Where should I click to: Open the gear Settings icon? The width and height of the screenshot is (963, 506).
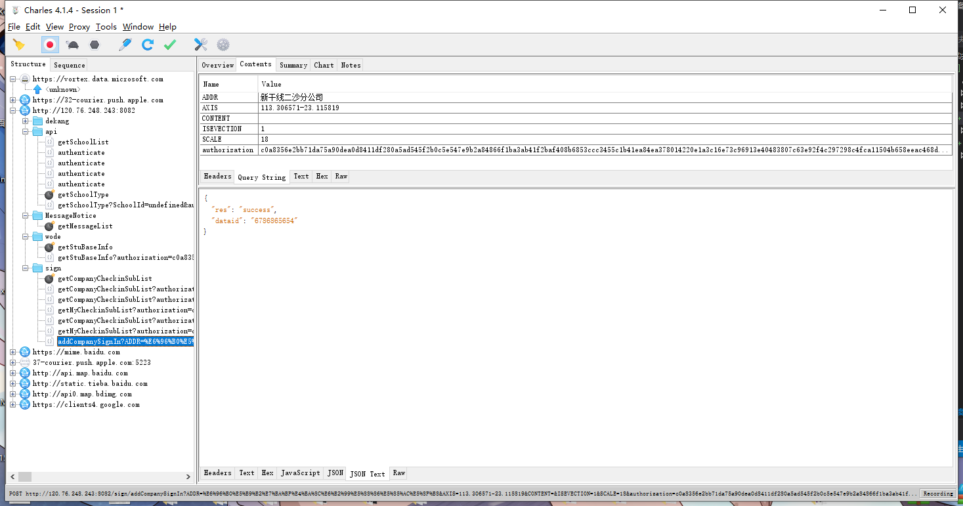[223, 45]
